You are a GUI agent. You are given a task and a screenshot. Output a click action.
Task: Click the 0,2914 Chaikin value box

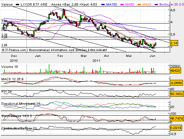point(176,128)
